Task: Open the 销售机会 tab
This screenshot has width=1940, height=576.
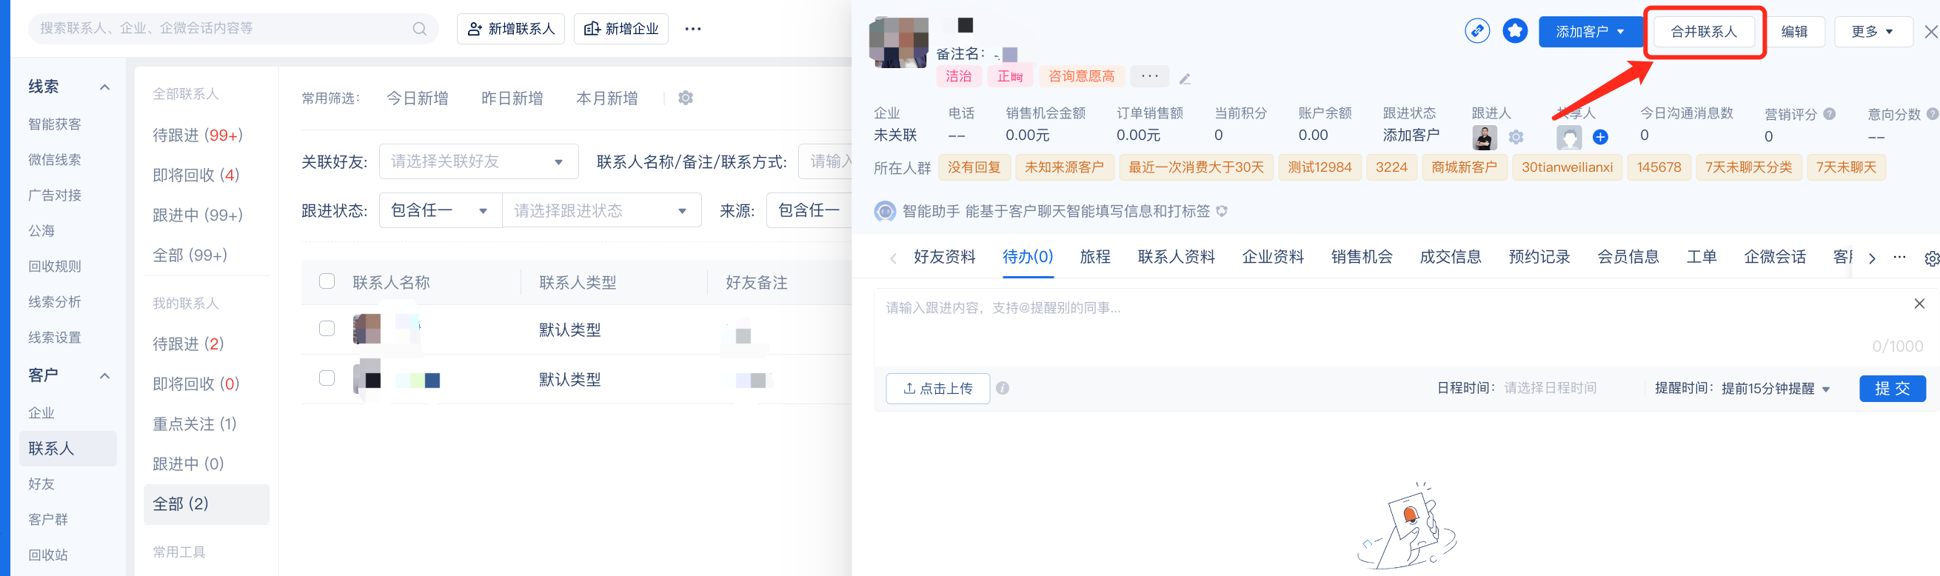Action: [x=1361, y=257]
